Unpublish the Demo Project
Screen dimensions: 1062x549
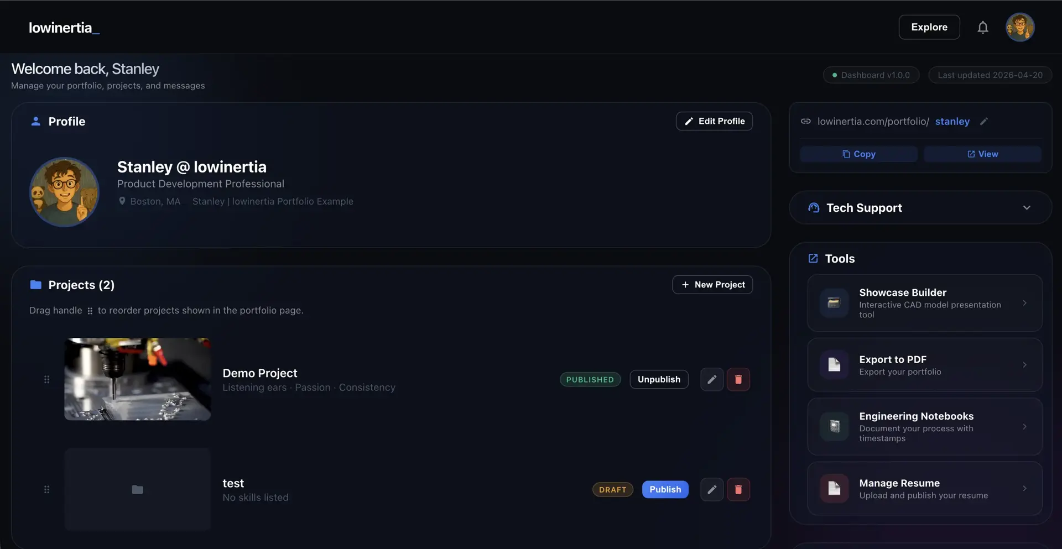click(x=659, y=379)
